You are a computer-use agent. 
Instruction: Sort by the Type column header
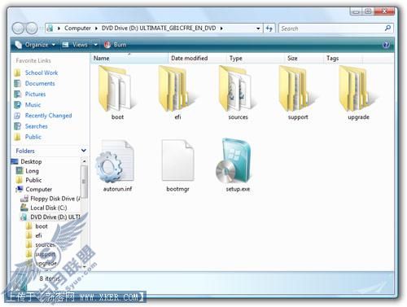tap(256, 58)
